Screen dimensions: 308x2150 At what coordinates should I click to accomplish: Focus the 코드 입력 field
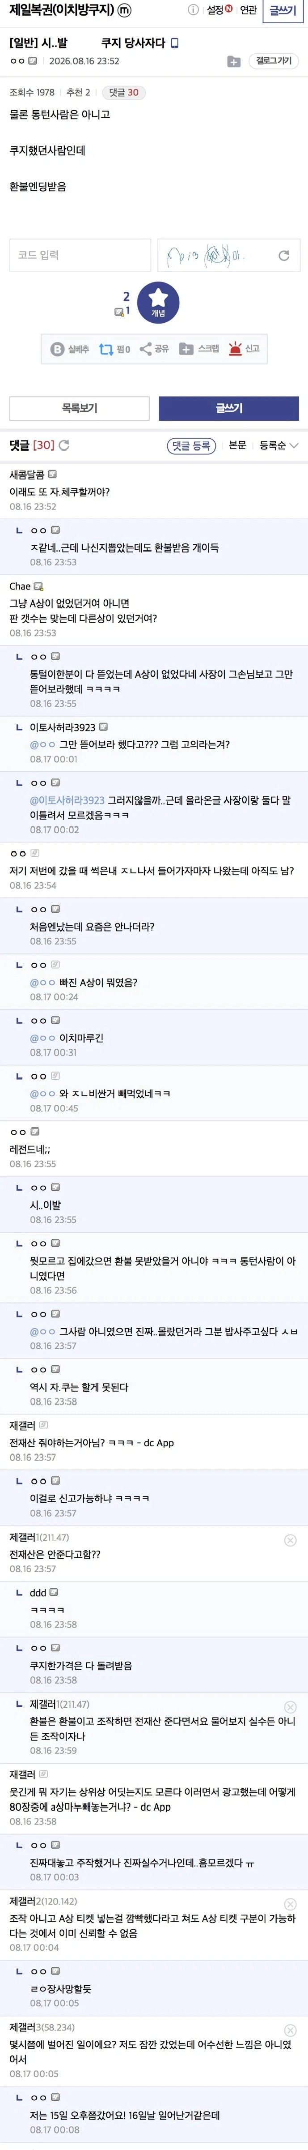click(x=80, y=256)
